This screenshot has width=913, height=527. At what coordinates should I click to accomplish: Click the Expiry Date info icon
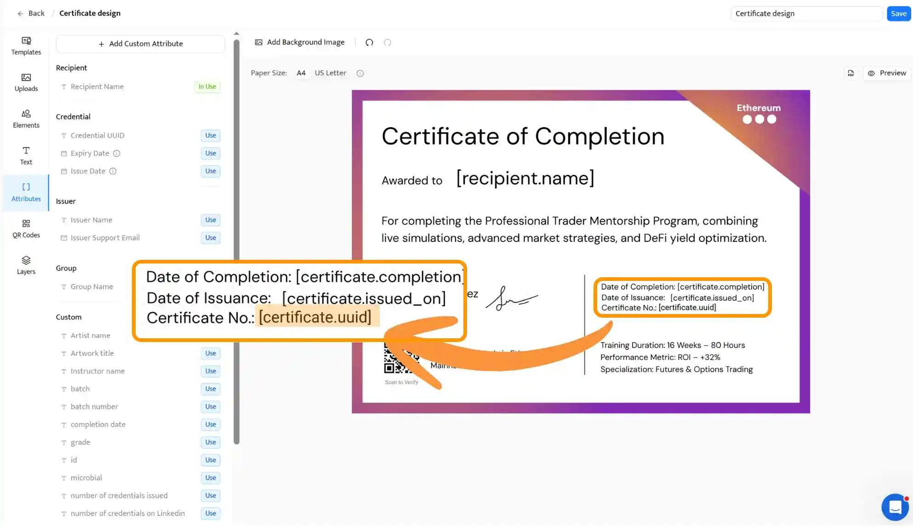point(117,153)
